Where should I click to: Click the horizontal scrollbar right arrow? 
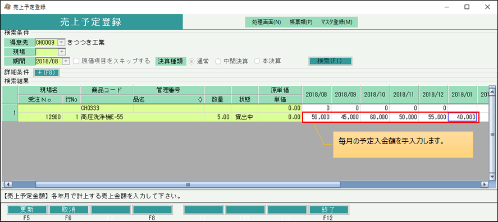tap(485, 184)
